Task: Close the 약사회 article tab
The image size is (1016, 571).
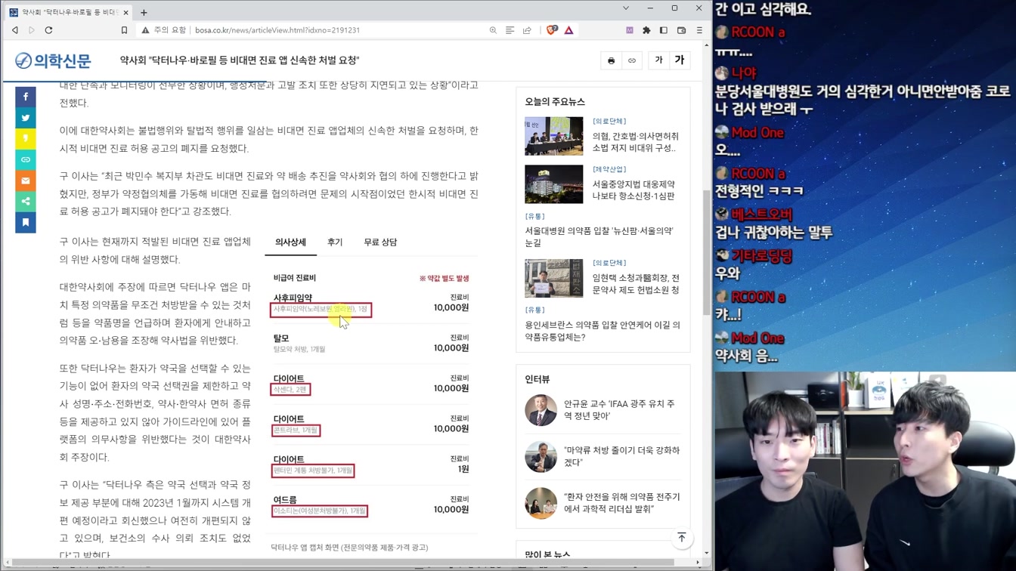Action: [x=125, y=12]
